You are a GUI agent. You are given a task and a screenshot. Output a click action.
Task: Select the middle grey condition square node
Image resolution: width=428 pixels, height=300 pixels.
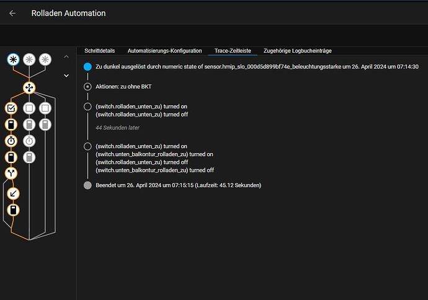[x=29, y=108]
